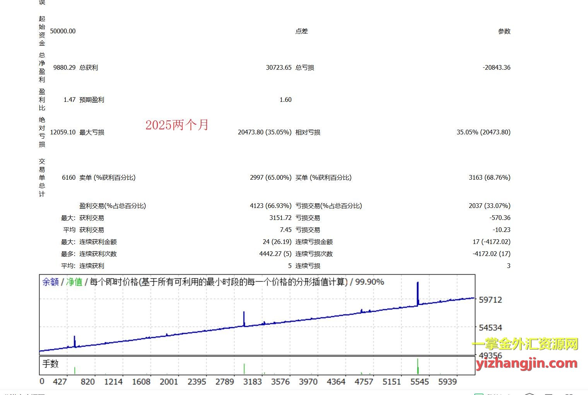The height and width of the screenshot is (395, 588).
Task: Click the small balance spike near 427
Action: click(x=74, y=341)
